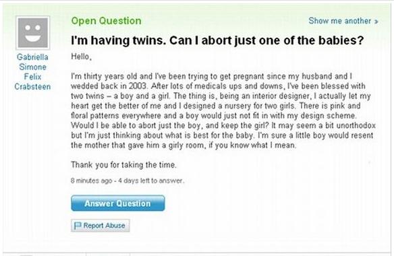Click the green Open Question heading
This screenshot has height=256, width=394.
(x=106, y=21)
